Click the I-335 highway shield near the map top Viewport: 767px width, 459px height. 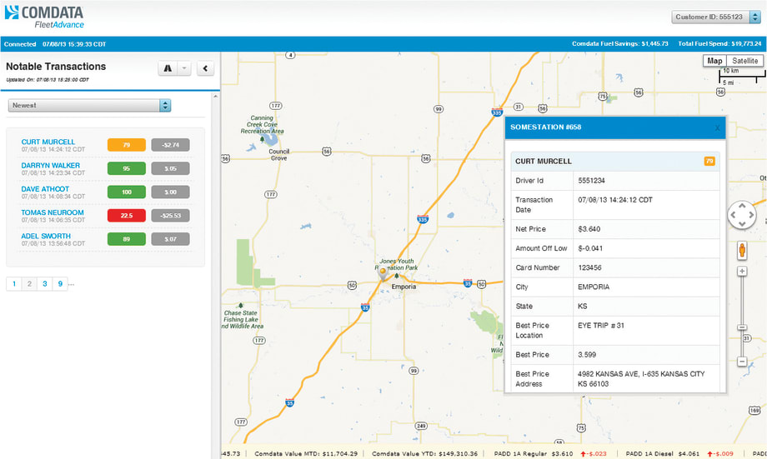click(x=497, y=112)
